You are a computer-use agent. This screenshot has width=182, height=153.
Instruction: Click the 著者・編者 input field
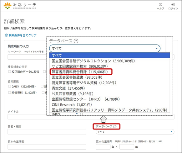coord(47,132)
